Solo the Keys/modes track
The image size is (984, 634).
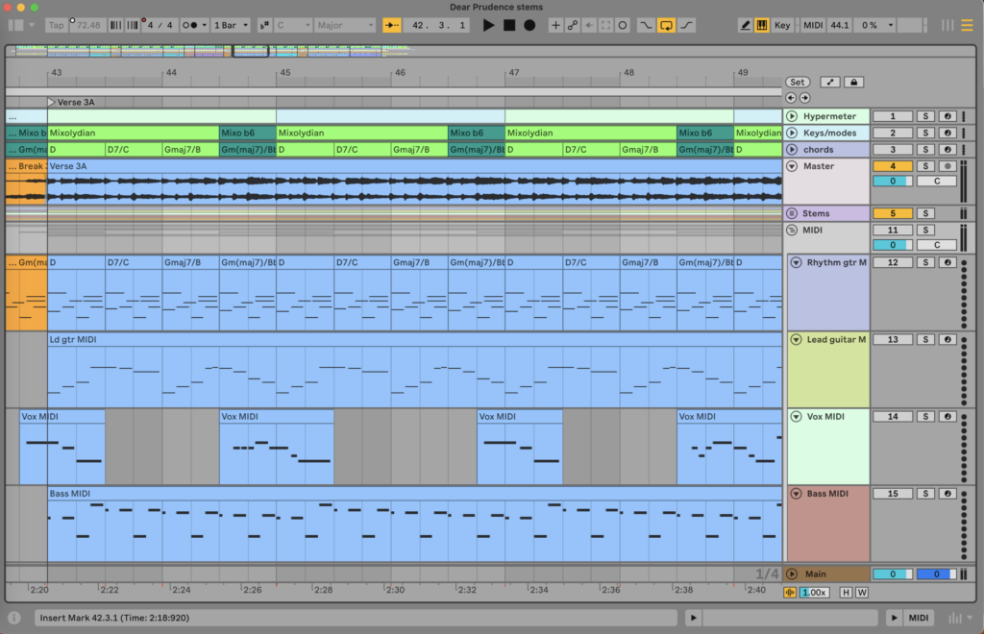click(x=925, y=133)
